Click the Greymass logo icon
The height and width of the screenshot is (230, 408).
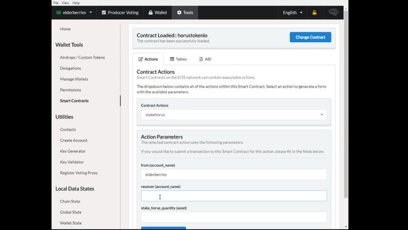(x=333, y=12)
